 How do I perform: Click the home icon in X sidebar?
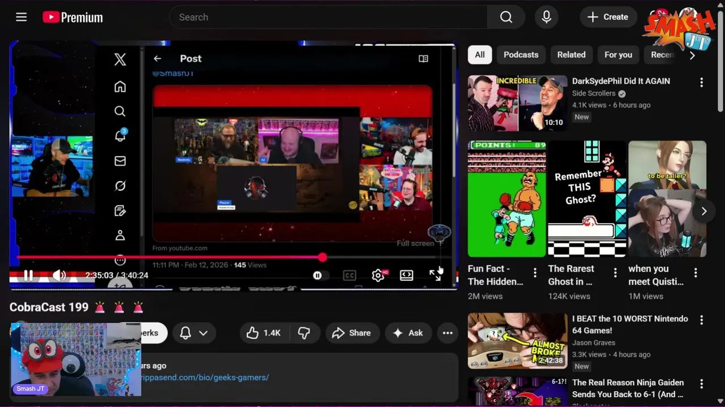120,86
